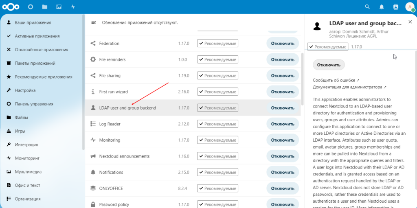Disable the File sharing app
The height and width of the screenshot is (208, 417).
tap(283, 76)
